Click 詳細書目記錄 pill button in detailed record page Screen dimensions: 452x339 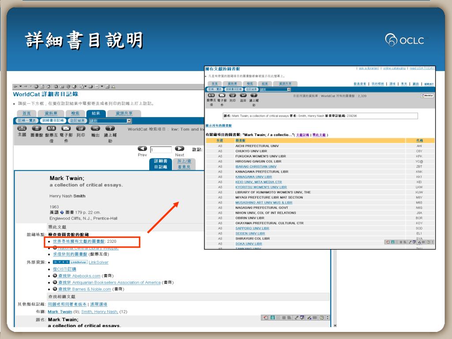tap(53, 121)
